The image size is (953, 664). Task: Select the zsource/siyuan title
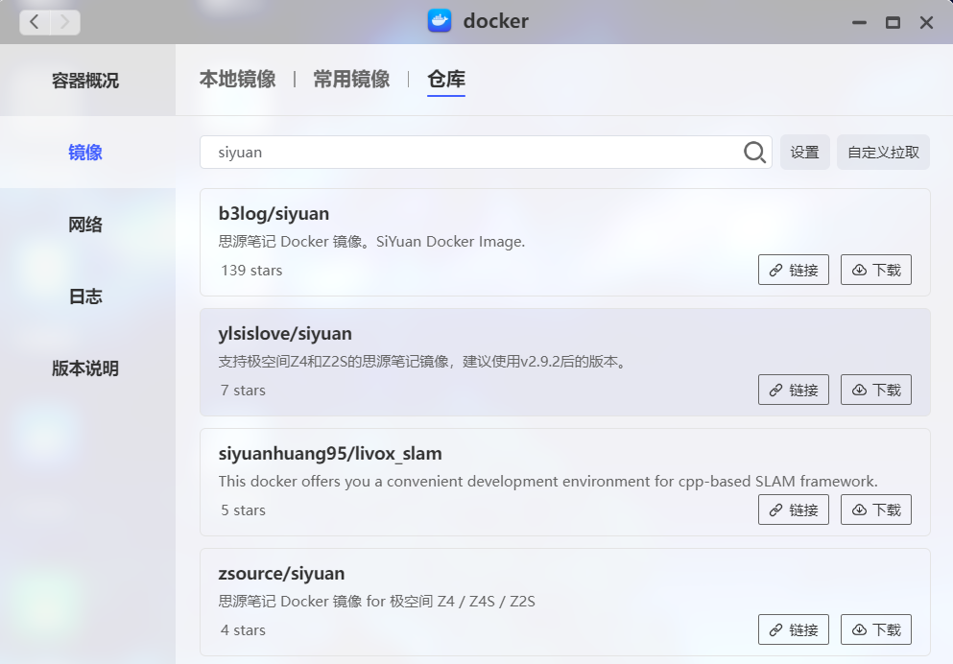[281, 574]
